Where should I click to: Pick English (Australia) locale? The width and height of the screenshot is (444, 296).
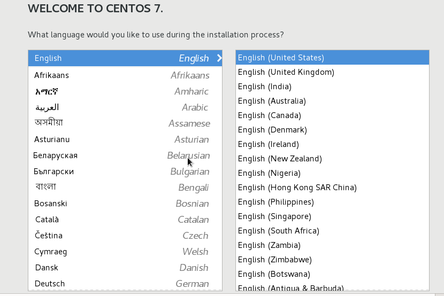tap(332, 101)
